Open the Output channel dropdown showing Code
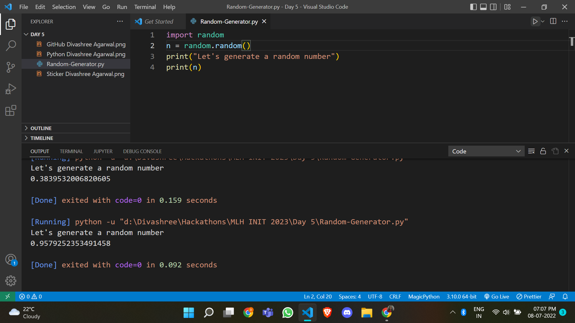Image resolution: width=575 pixels, height=323 pixels. tap(486, 151)
